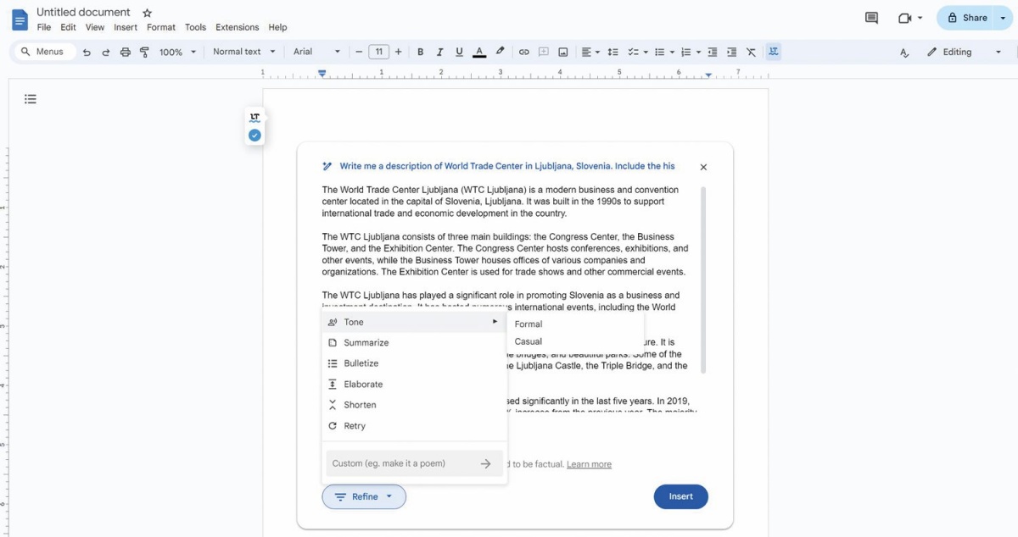This screenshot has width=1018, height=537.
Task: Click the Add comment toolbar icon
Action: [544, 52]
